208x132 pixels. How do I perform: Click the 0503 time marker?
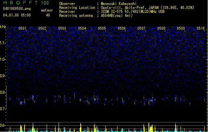pos(62,28)
